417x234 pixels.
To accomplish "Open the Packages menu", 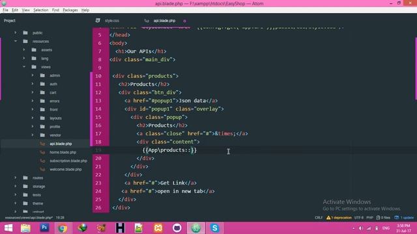I will [70, 10].
